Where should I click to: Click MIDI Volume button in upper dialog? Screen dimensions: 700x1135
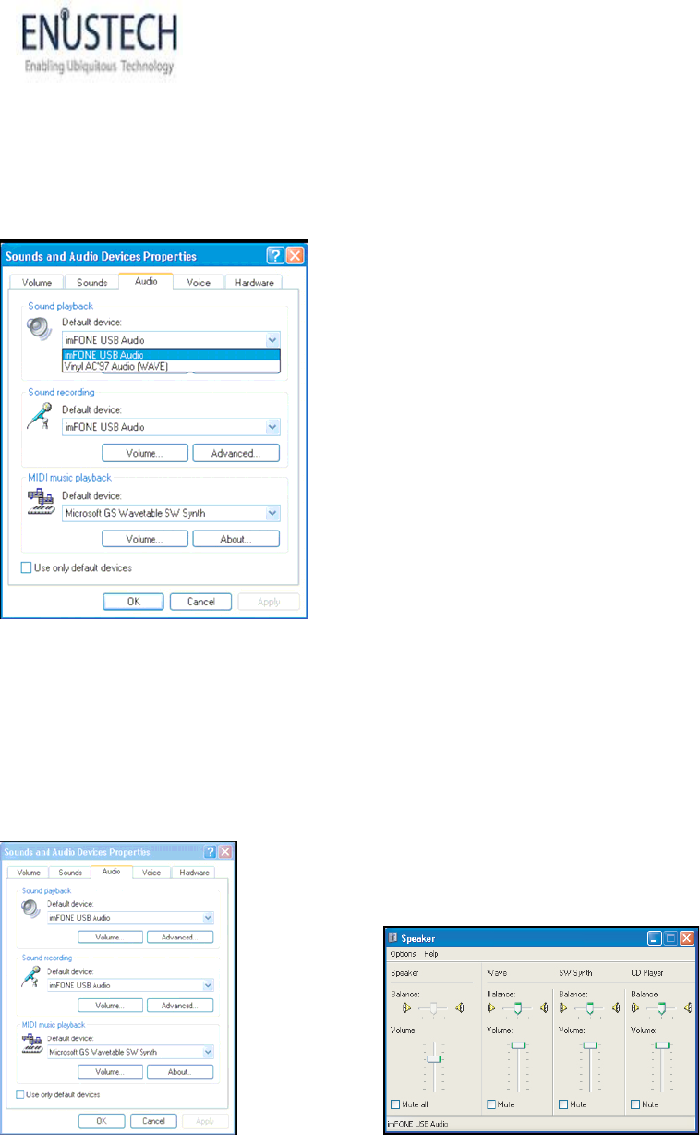tap(145, 539)
